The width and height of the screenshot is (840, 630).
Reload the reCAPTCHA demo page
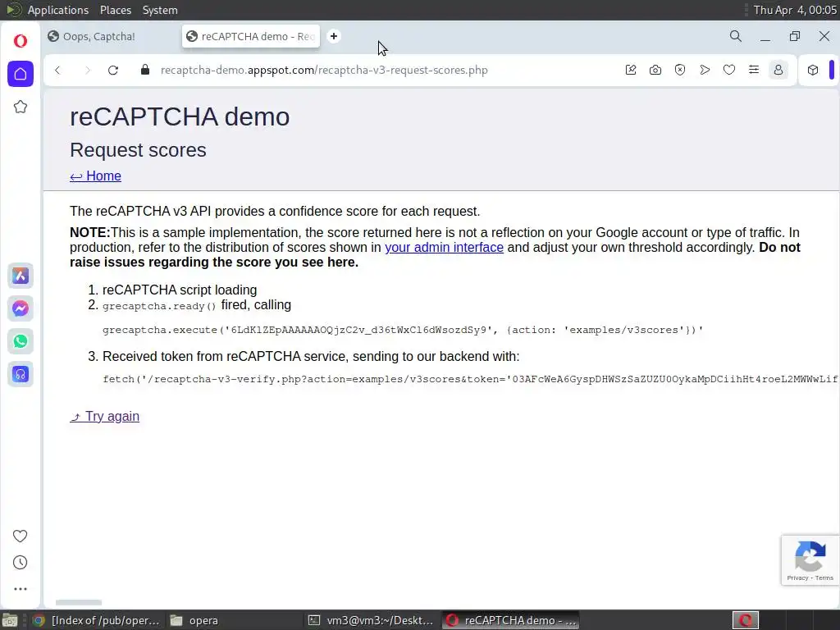point(113,71)
